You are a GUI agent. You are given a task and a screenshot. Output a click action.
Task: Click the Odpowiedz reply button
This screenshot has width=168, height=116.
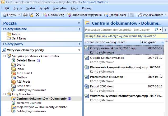coord(53,15)
